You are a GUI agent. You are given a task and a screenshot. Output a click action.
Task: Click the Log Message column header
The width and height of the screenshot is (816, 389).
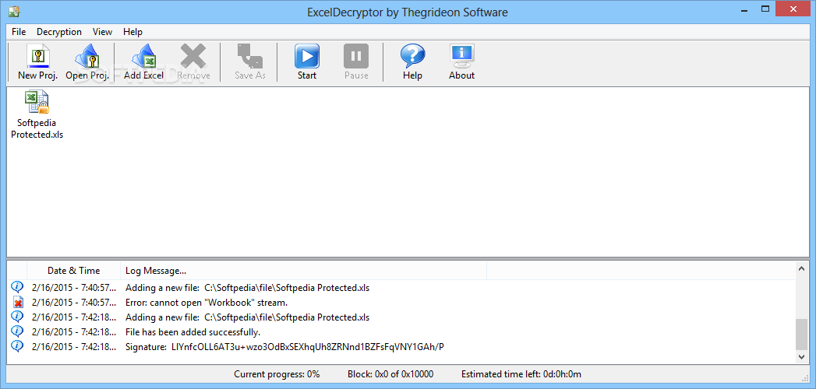[303, 271]
